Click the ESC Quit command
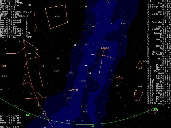171x128 pixels. 159,5
